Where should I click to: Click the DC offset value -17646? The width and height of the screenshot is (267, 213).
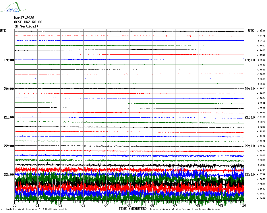(x=261, y=65)
